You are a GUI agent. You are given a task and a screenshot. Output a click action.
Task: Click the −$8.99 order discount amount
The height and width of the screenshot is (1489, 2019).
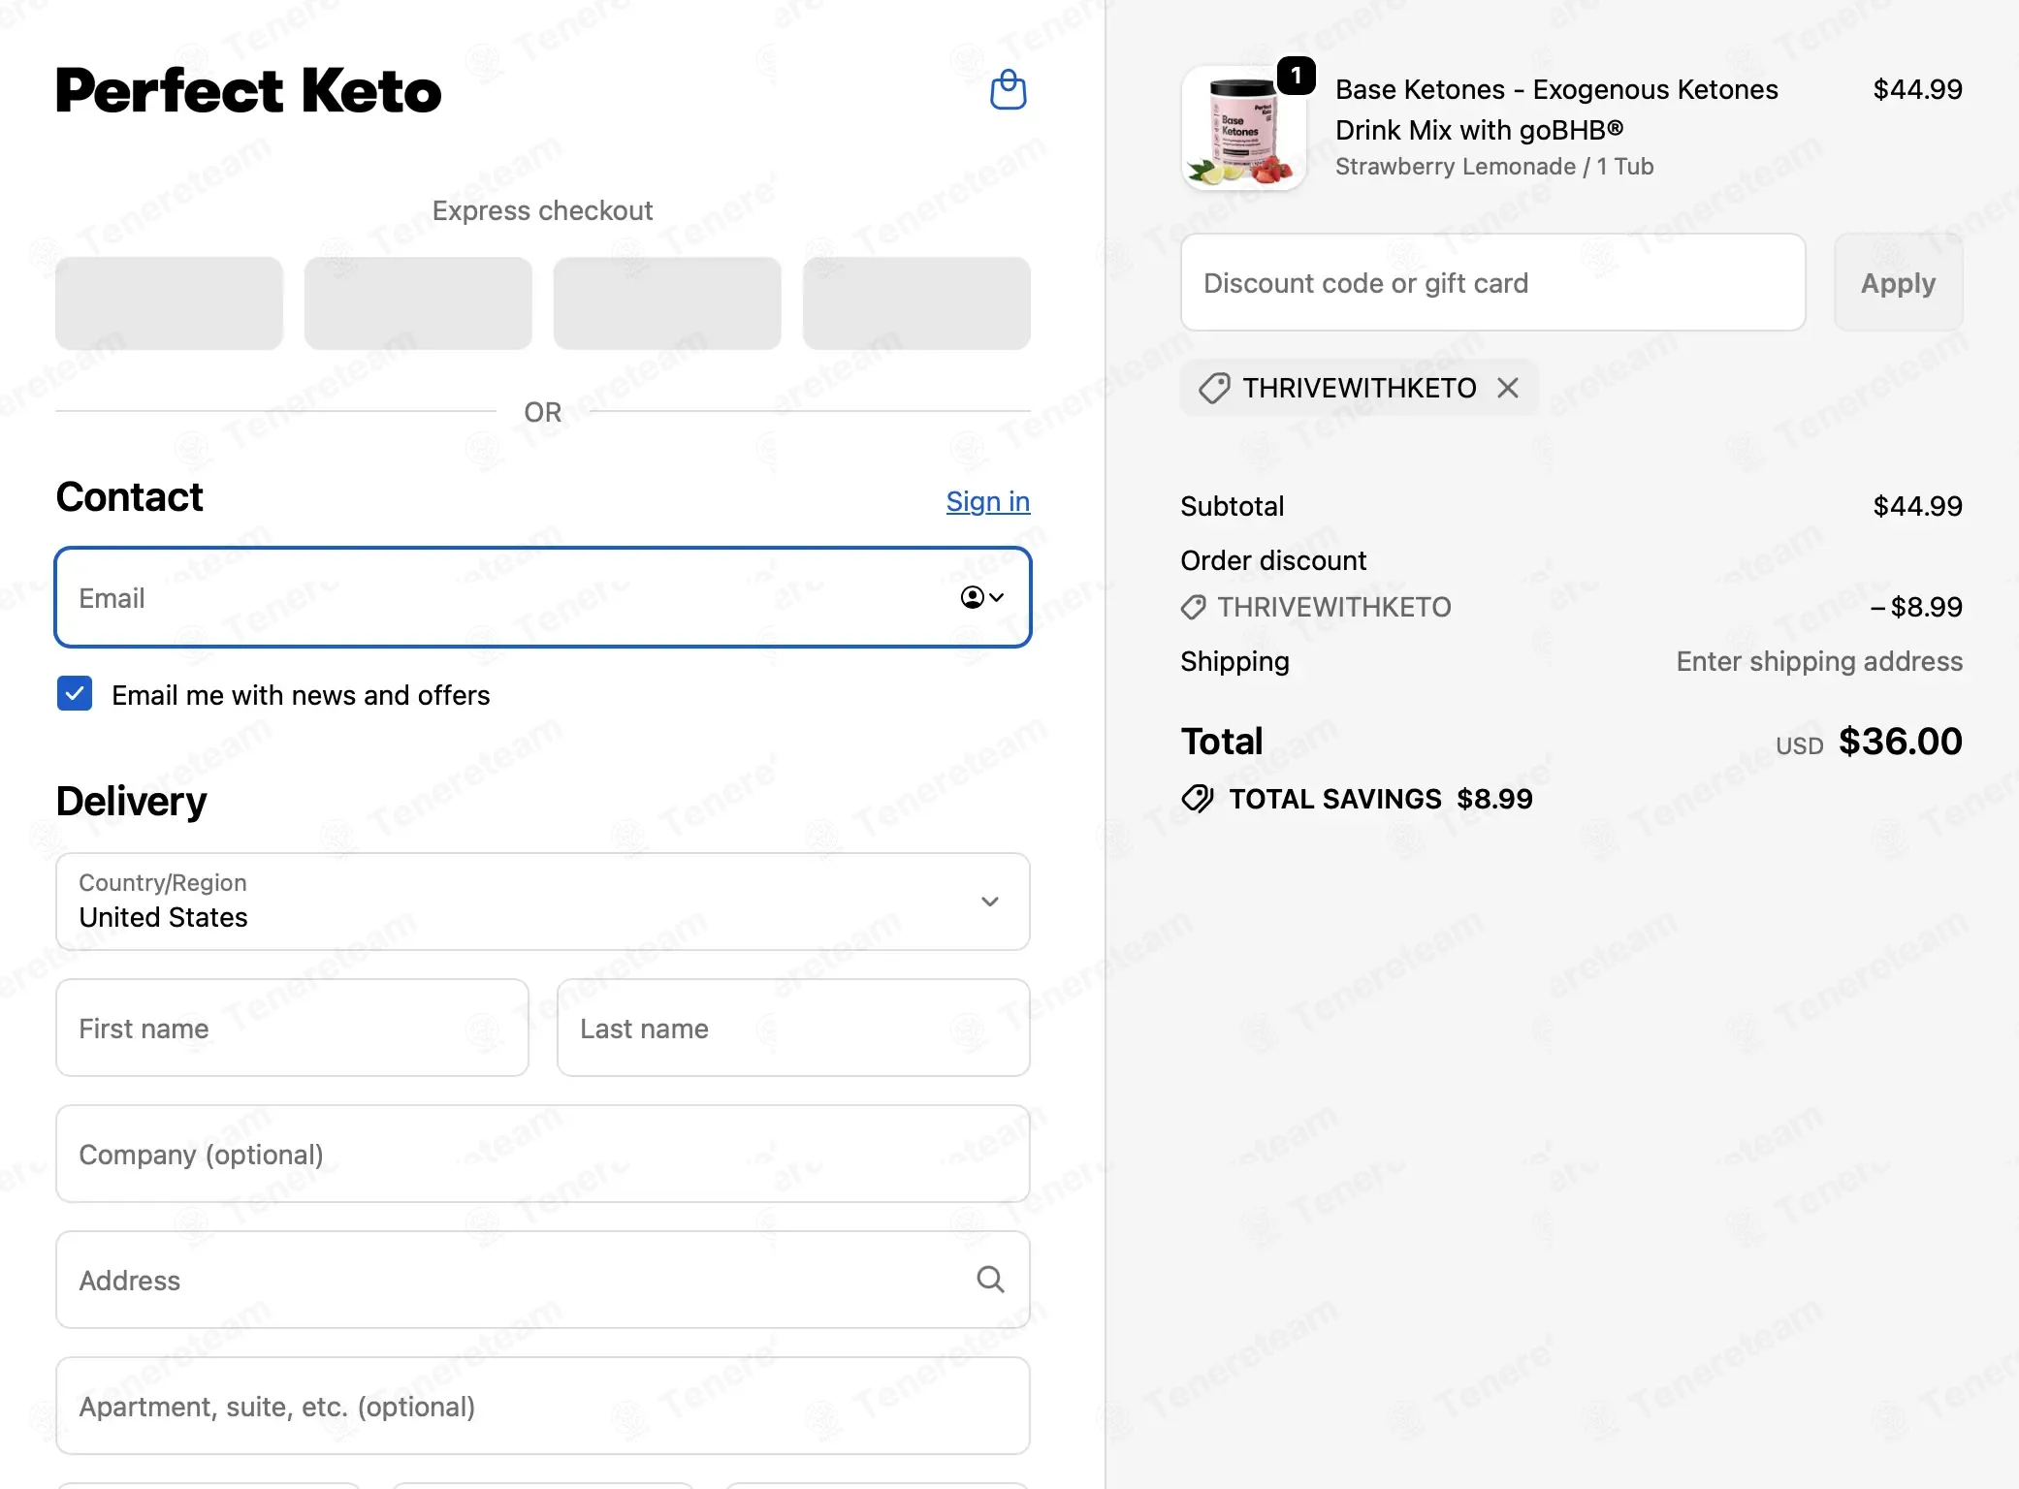pyautogui.click(x=1916, y=607)
